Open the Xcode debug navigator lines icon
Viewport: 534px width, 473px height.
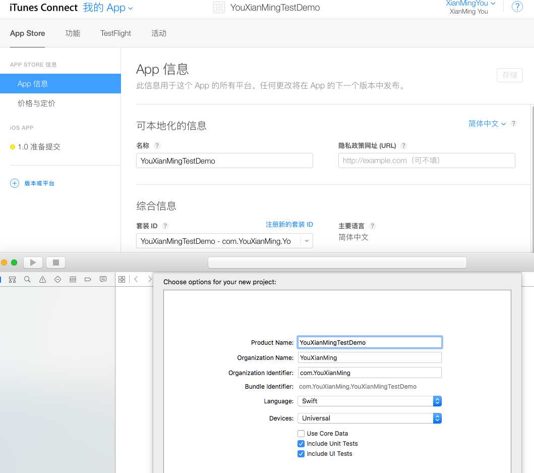[73, 280]
